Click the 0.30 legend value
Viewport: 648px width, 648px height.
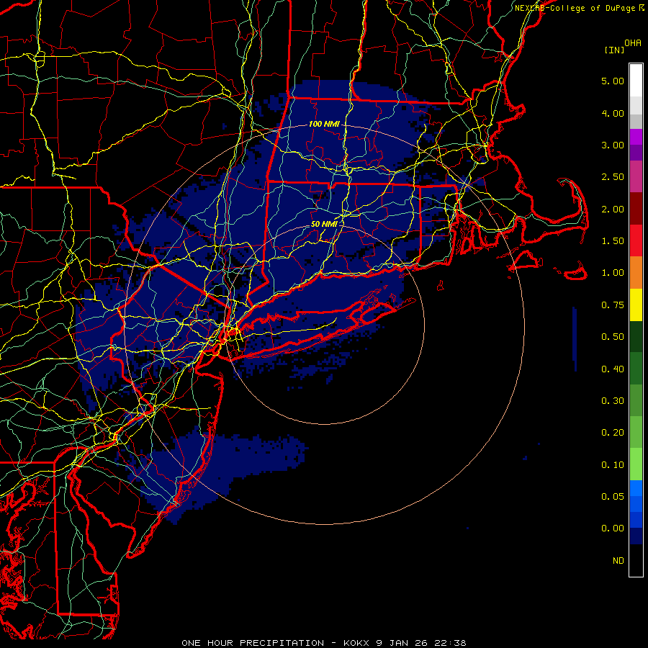tap(613, 401)
